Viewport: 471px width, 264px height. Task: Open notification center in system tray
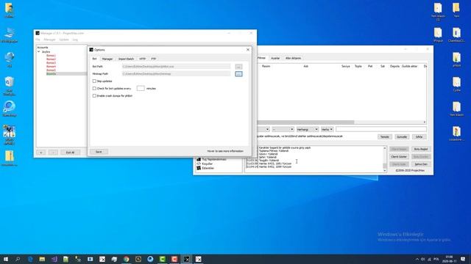(x=463, y=259)
